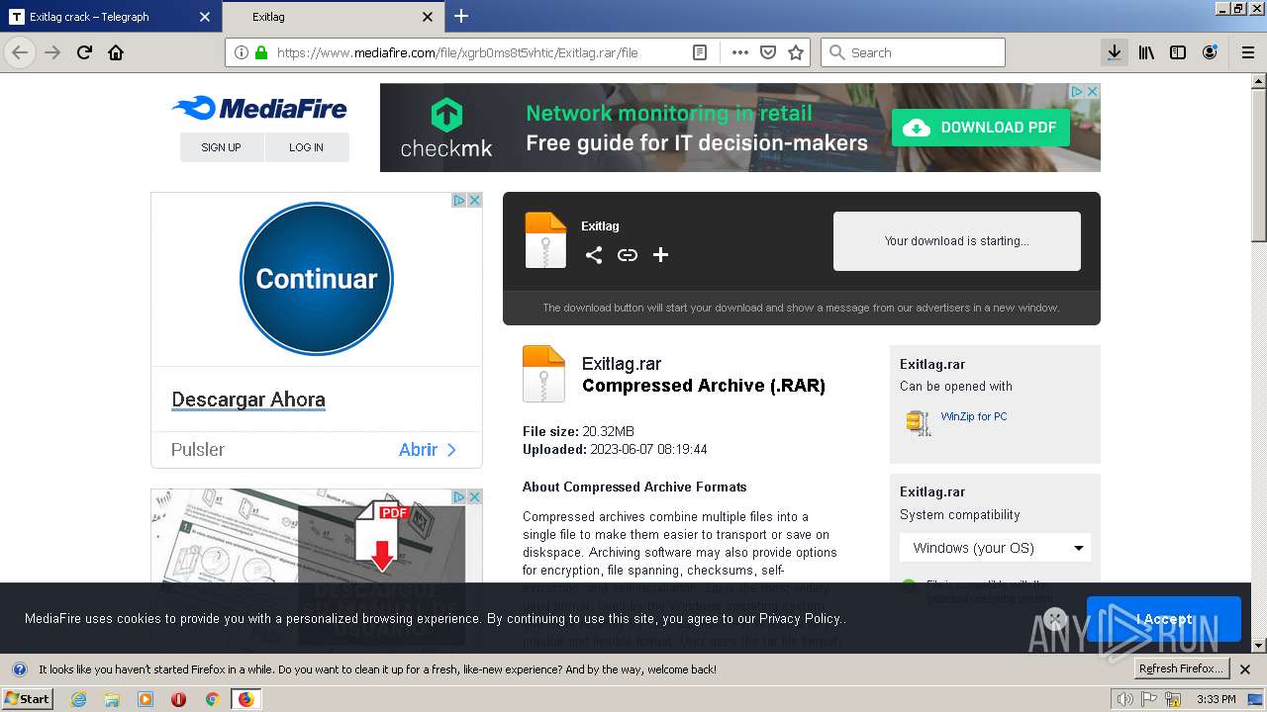Launch Internet Explorer from taskbar
This screenshot has width=1267, height=712.
point(78,699)
